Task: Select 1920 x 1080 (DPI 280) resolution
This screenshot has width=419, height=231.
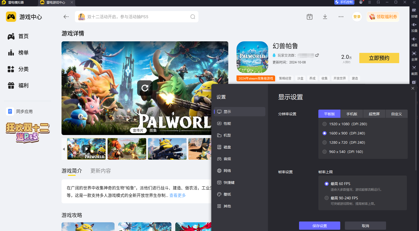Action: [x=345, y=124]
